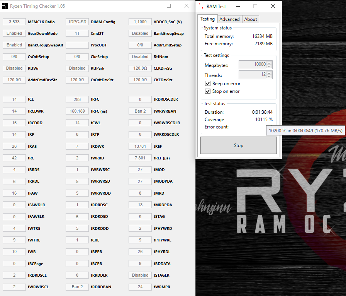Image resolution: width=346 pixels, height=296 pixels.
Task: Decrease the Megabytes value with down arrow
Action: pos(269,66)
